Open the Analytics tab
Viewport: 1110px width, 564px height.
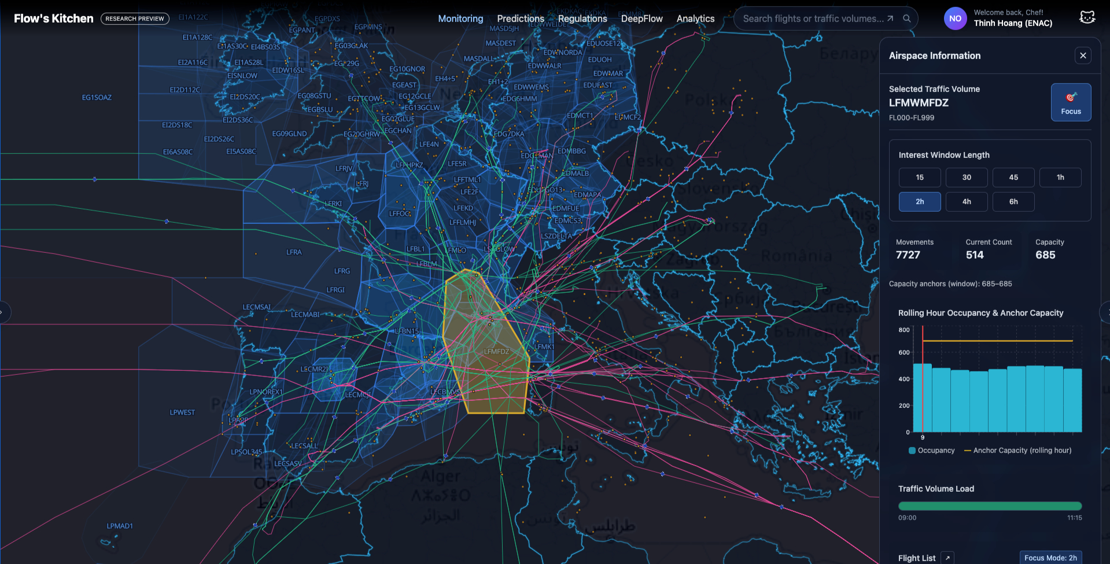695,19
